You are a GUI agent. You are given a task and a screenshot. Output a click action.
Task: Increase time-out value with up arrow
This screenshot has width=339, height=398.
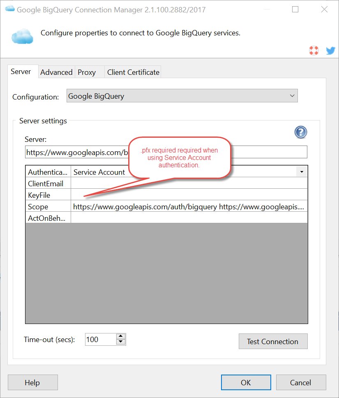120,337
